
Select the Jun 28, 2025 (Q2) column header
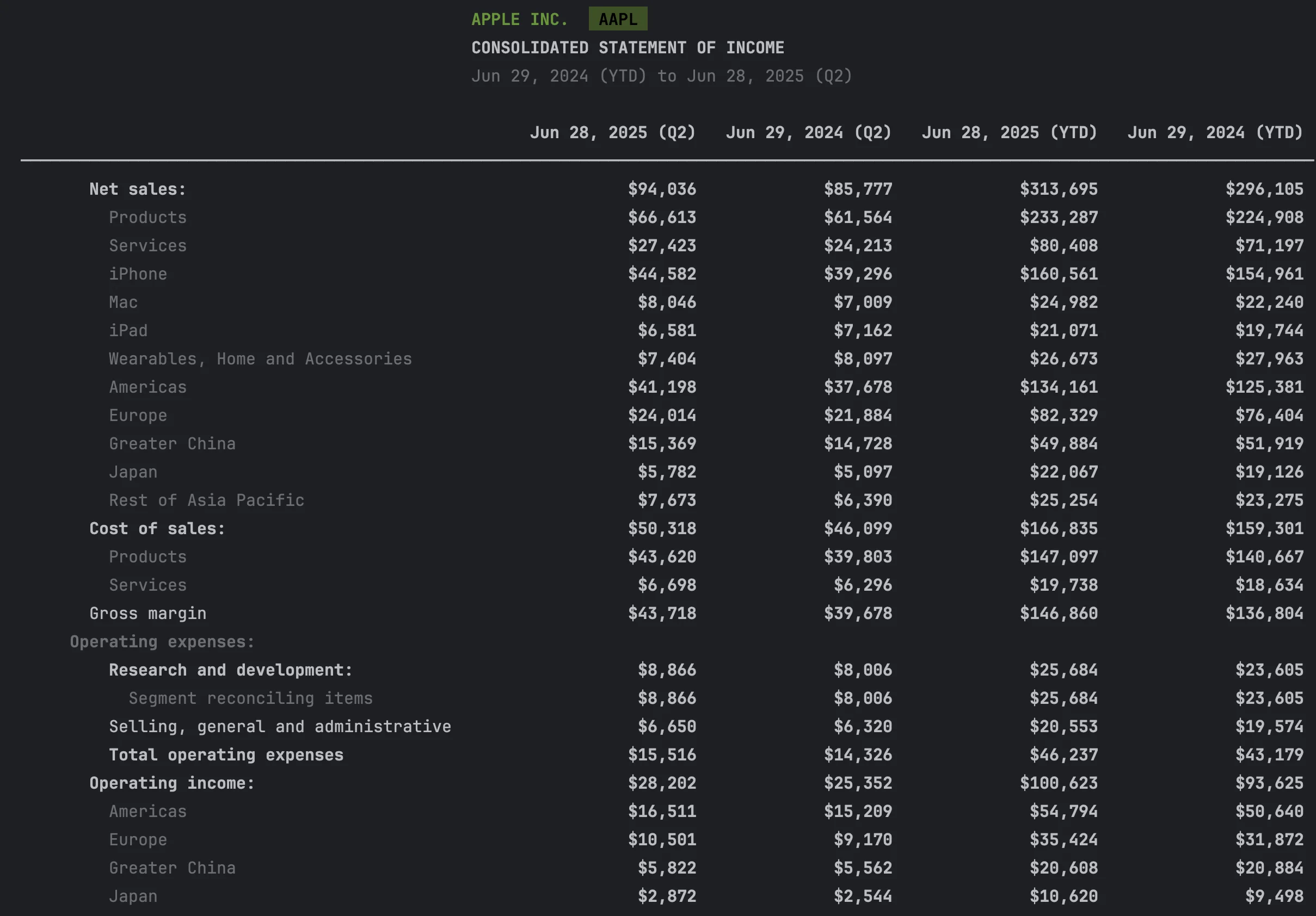[x=613, y=132]
